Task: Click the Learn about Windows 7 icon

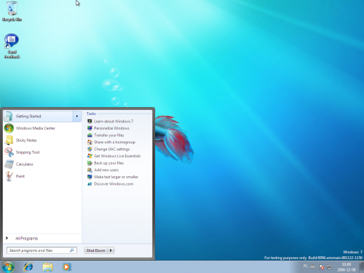Action: 90,121
